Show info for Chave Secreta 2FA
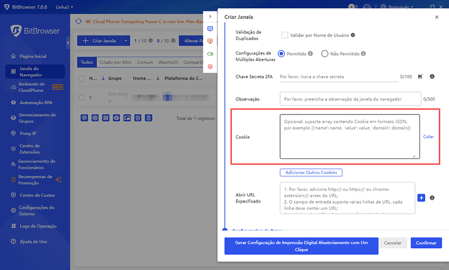Screen dimensions: 449x270 point(432,76)
